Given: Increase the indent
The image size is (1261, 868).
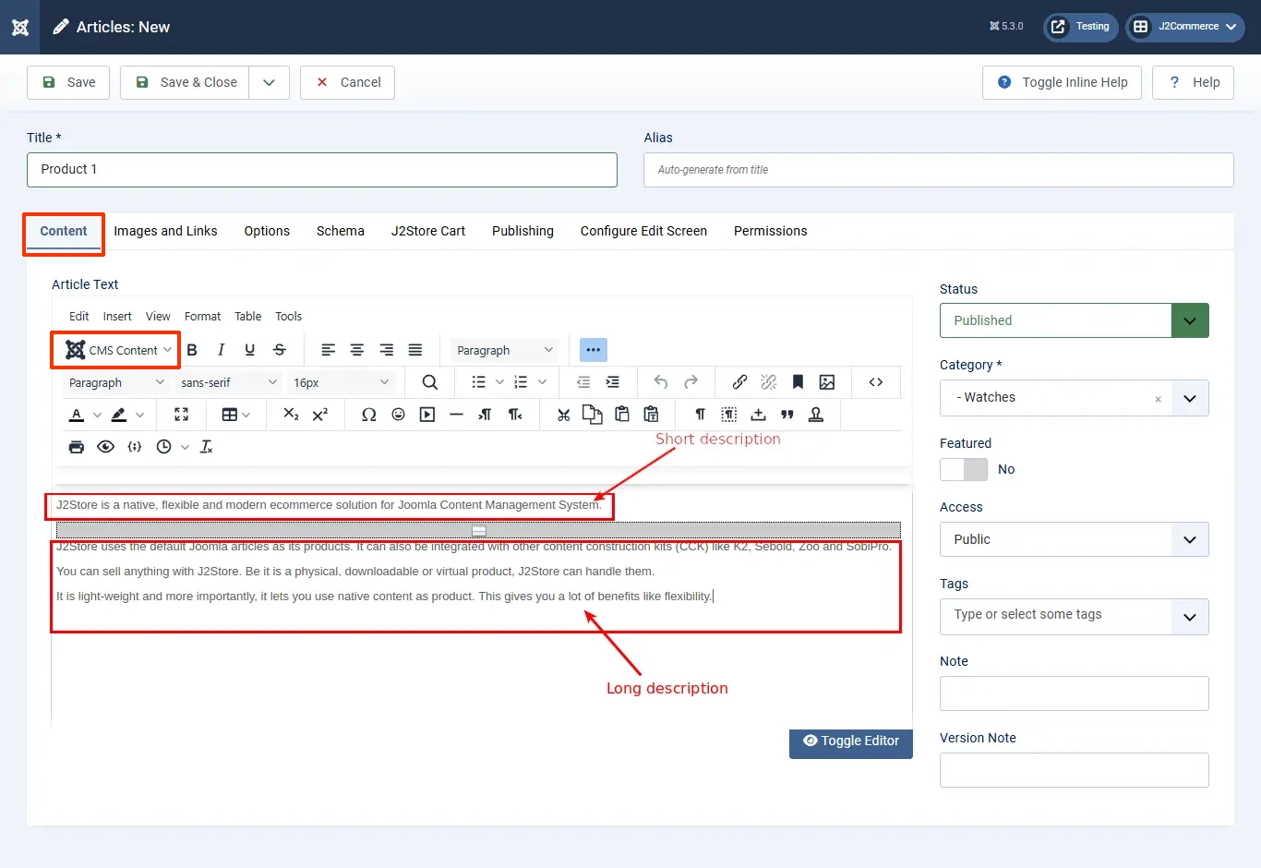Looking at the screenshot, I should (x=612, y=382).
